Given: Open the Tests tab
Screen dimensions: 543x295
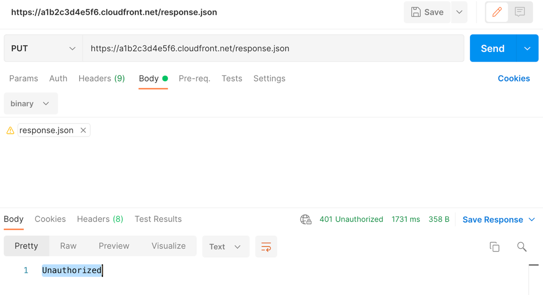Looking at the screenshot, I should [x=232, y=78].
